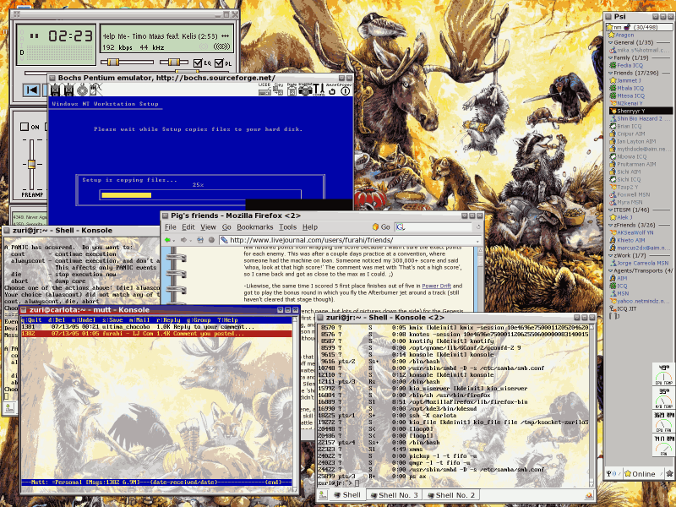Reload the page in Firefox
Image resolution: width=676 pixels, height=507 pixels.
coord(200,239)
